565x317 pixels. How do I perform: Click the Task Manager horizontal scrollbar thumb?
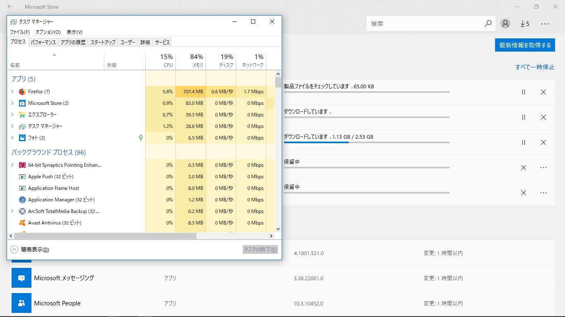tap(105, 236)
